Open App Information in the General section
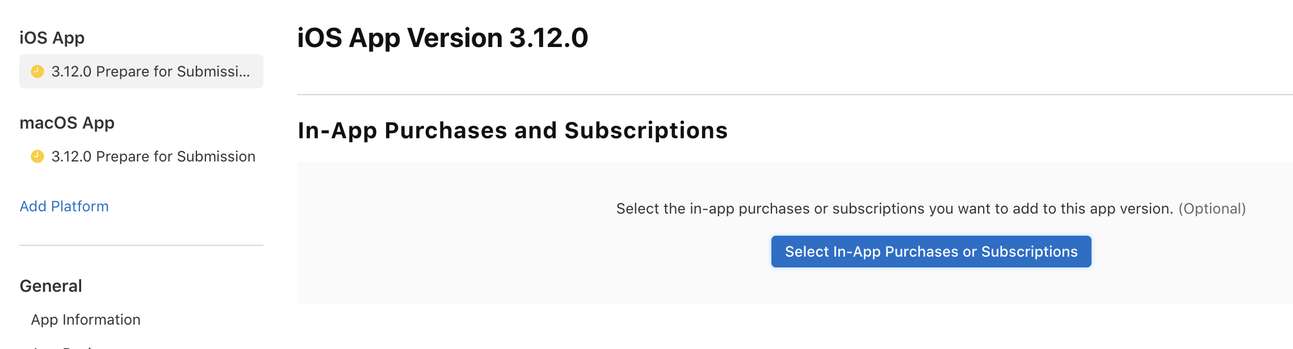 coord(86,320)
